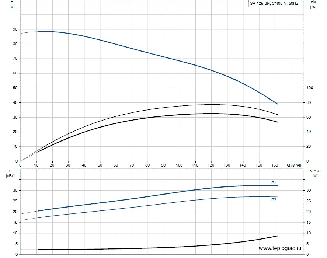Click the H [м] axis title
The width and height of the screenshot is (327, 258).
(x=12, y=4)
